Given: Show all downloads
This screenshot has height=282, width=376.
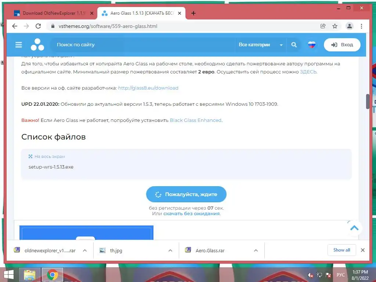Looking at the screenshot, I should click(341, 250).
